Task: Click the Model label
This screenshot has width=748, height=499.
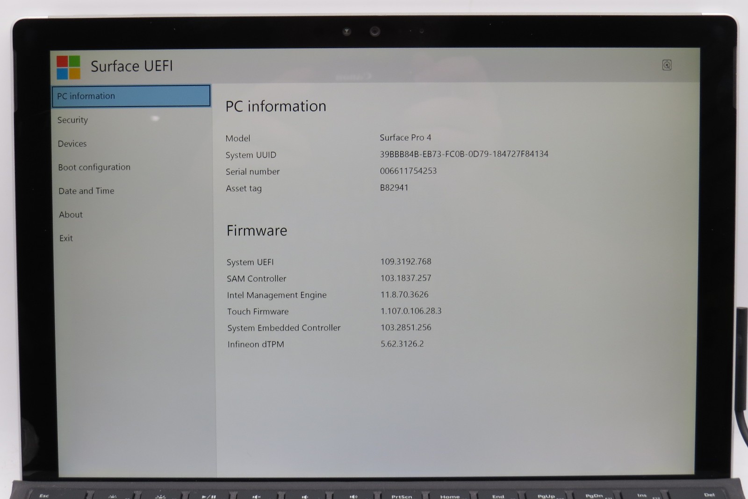Action: tap(238, 138)
